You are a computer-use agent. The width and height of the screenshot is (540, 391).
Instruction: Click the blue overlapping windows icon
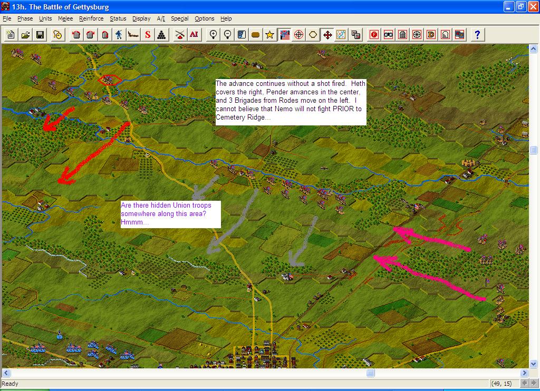pos(459,34)
